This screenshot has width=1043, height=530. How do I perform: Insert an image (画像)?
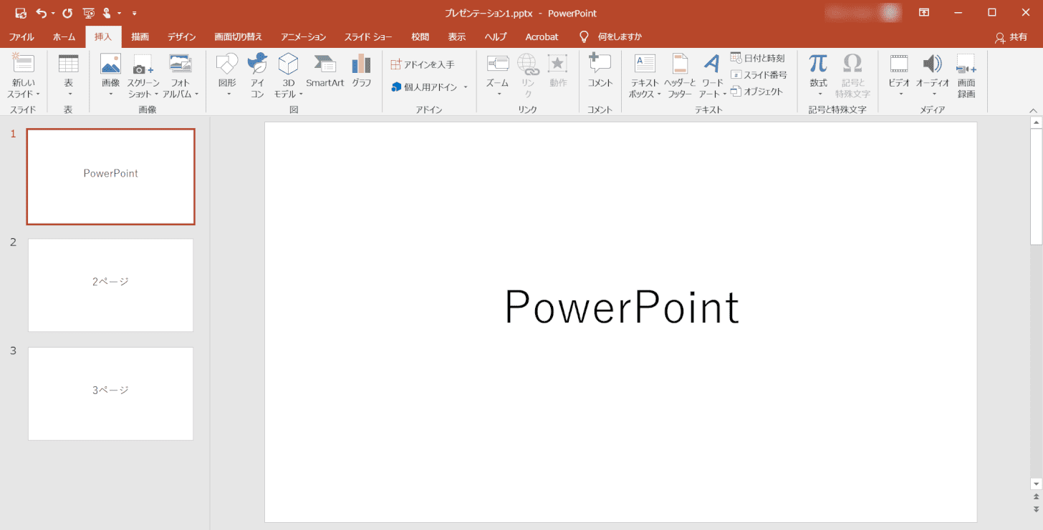110,77
